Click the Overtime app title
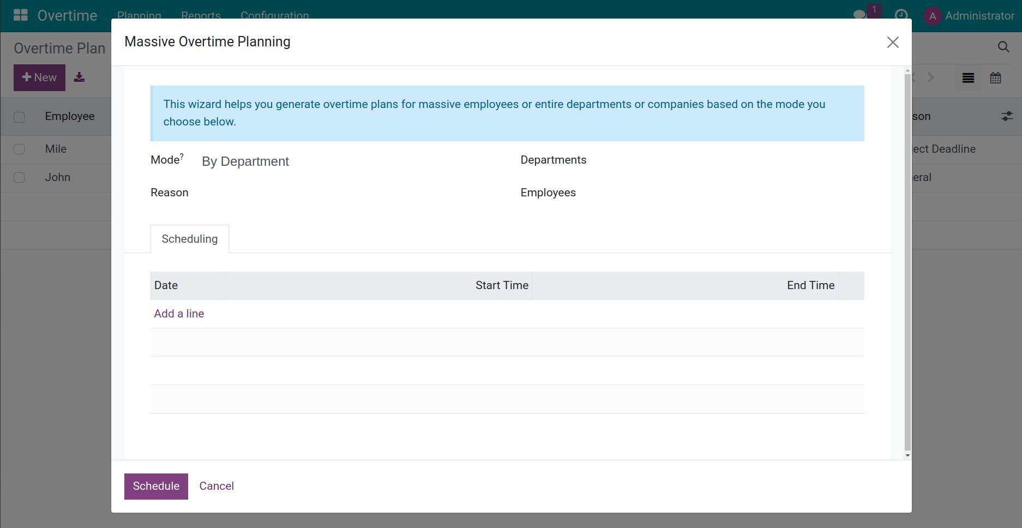 tap(67, 15)
